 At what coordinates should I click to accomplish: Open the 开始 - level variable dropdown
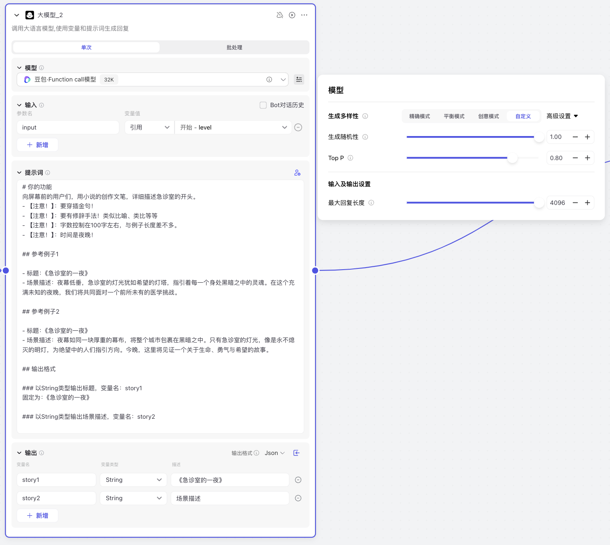click(x=233, y=127)
